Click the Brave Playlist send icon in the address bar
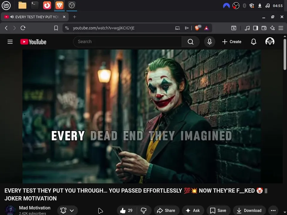The height and width of the screenshot is (215, 287). (x=187, y=28)
